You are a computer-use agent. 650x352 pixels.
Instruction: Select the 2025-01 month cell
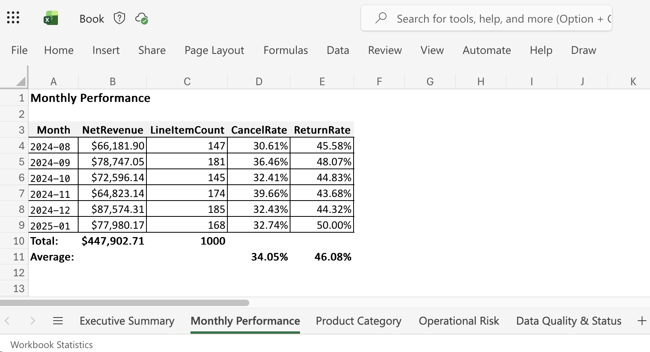pyautogui.click(x=54, y=225)
